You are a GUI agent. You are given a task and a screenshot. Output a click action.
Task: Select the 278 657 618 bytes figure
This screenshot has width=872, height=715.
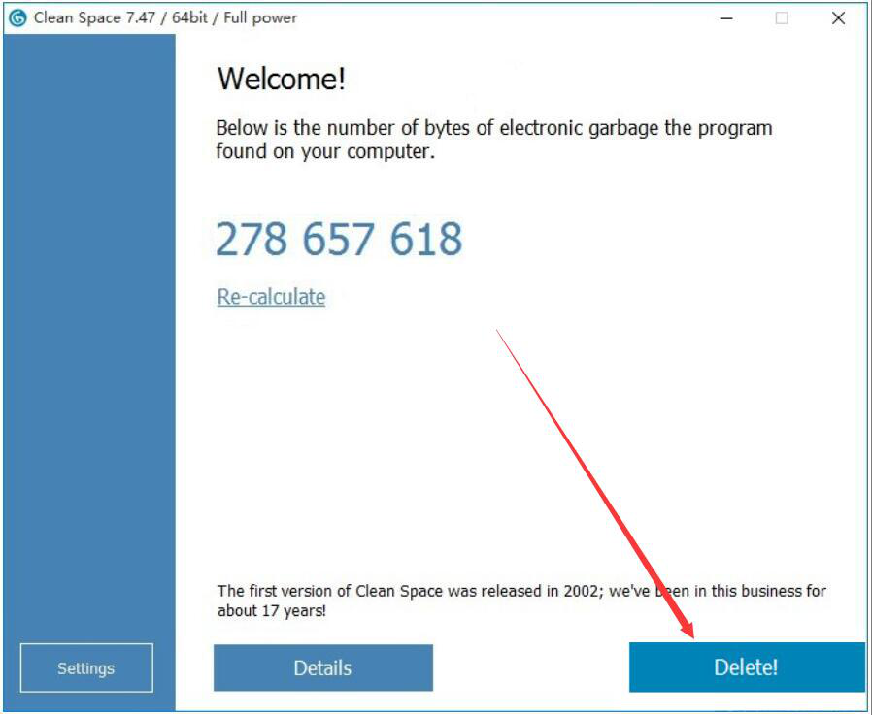(x=339, y=239)
